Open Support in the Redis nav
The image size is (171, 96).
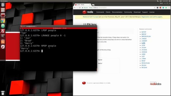(145, 12)
